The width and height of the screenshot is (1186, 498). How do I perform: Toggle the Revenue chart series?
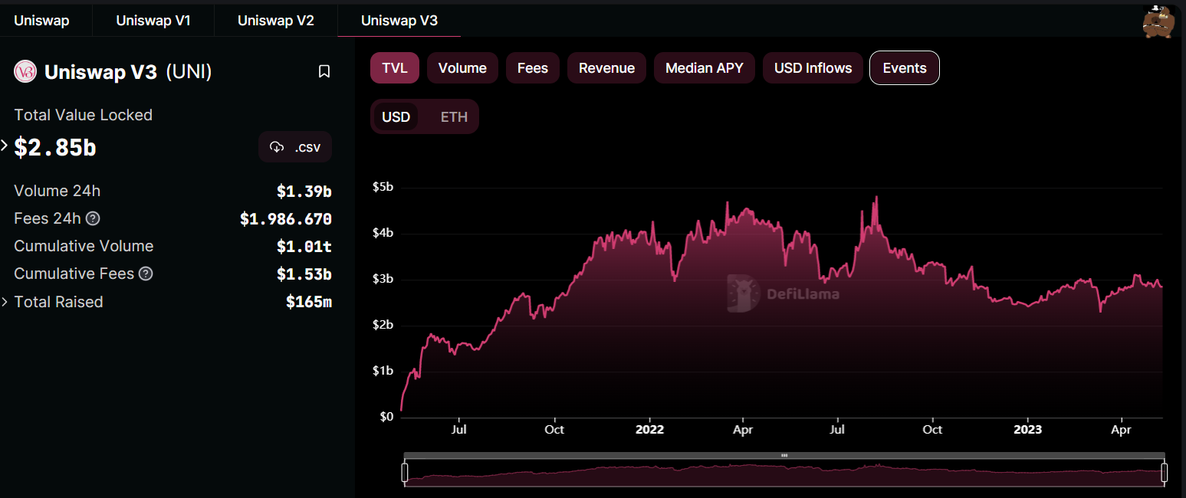(x=606, y=68)
